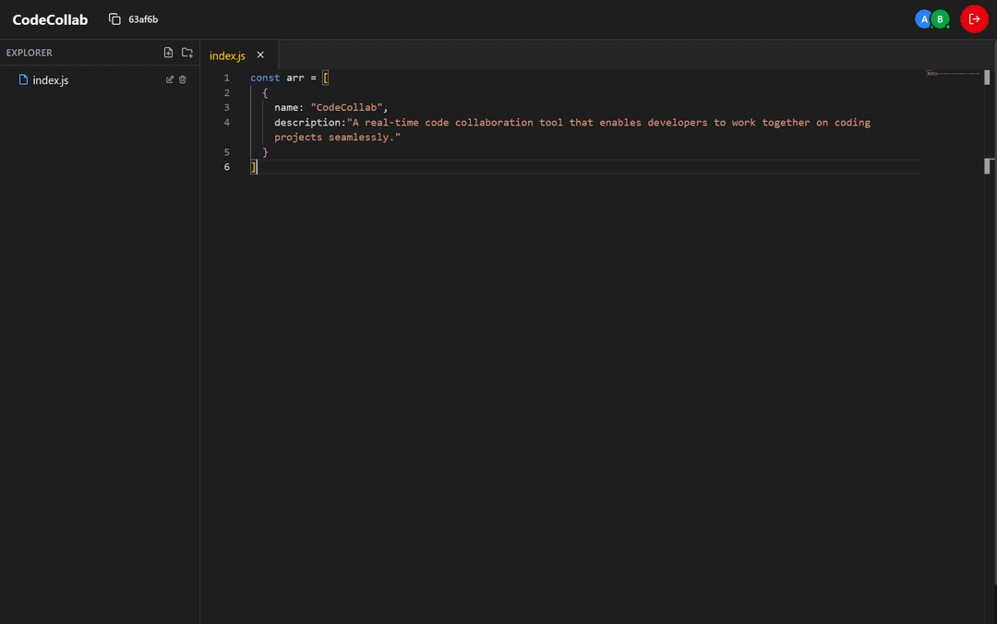
Task: Rename index.js using the pencil icon
Action: click(169, 79)
